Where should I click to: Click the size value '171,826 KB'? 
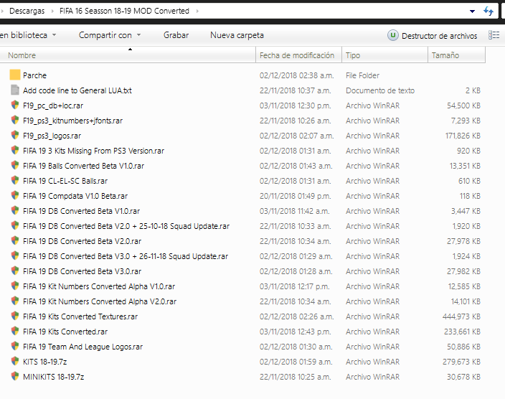click(x=463, y=136)
